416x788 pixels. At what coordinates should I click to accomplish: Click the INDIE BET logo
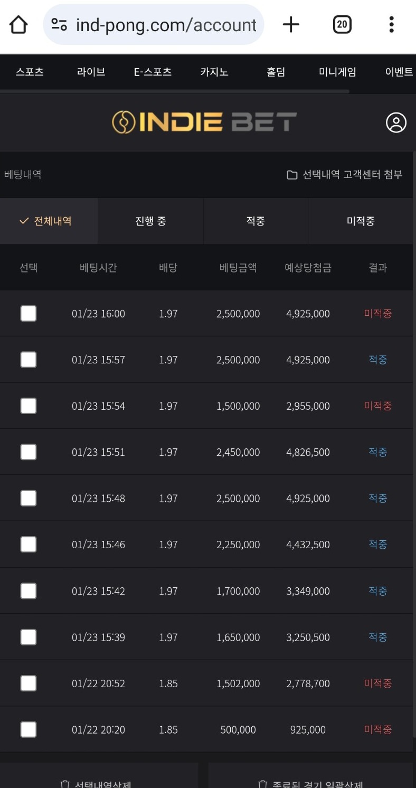click(x=204, y=122)
